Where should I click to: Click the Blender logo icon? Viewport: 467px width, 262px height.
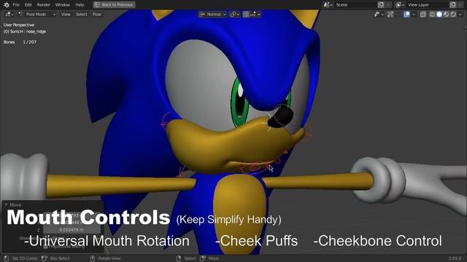[x=7, y=5]
